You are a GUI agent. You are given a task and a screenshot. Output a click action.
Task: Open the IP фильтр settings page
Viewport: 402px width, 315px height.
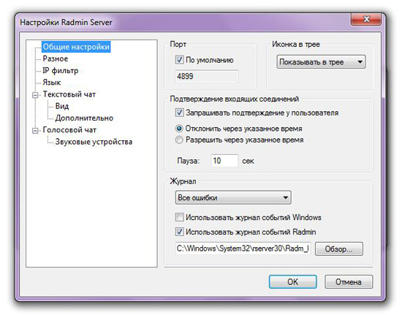pos(61,70)
